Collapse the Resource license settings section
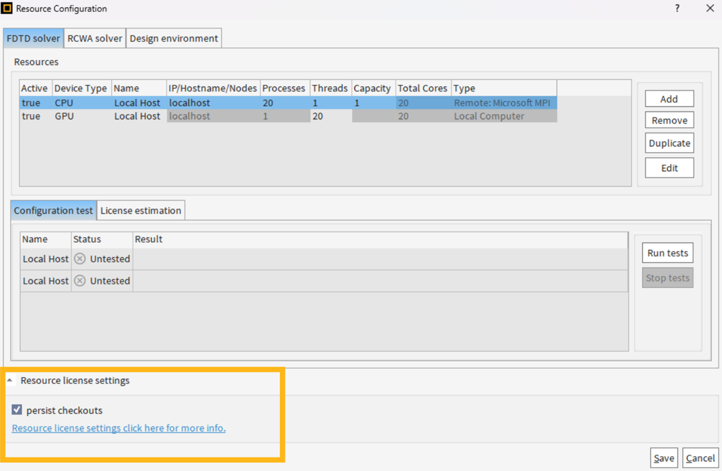The height and width of the screenshot is (471, 722). pyautogui.click(x=10, y=380)
